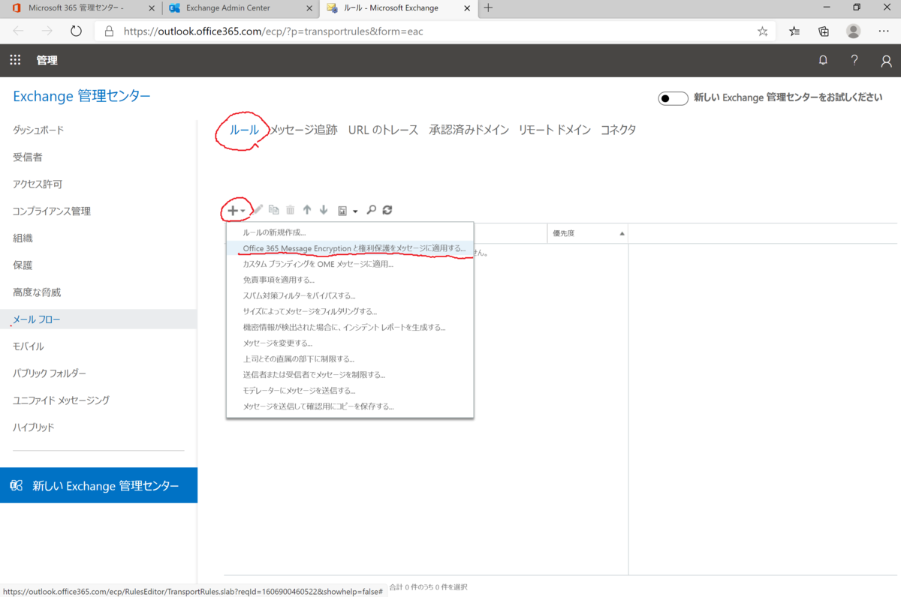
Task: Choose 確認用にコピーを保存する menu item
Action: tap(350, 406)
